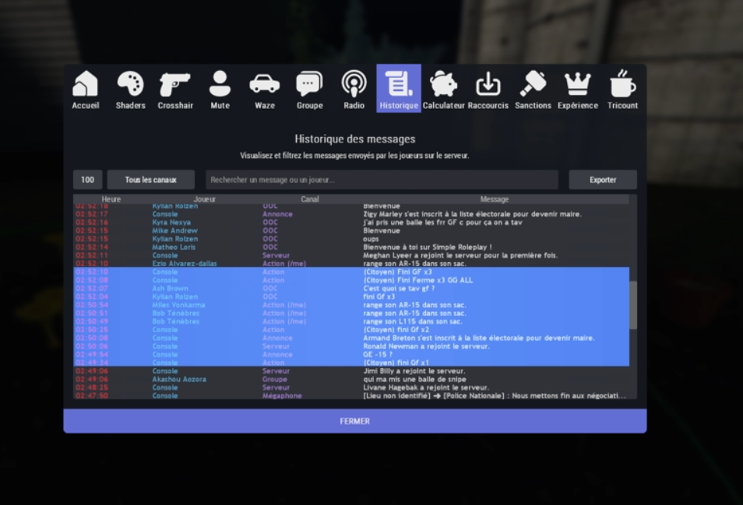The image size is (743, 505).
Task: Click the Exporter button
Action: [x=603, y=180]
